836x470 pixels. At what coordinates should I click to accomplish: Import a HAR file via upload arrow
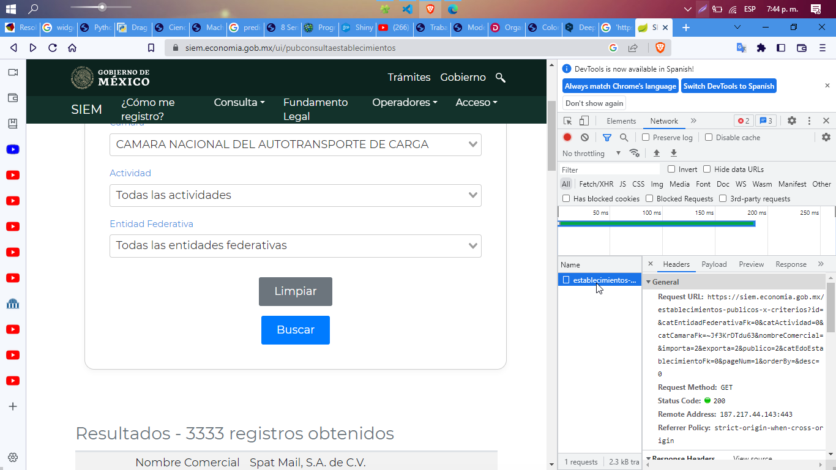pyautogui.click(x=657, y=153)
